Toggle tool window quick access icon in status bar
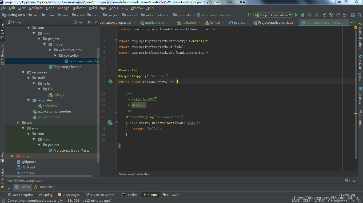Screen dimensions: 363x203 3,201
